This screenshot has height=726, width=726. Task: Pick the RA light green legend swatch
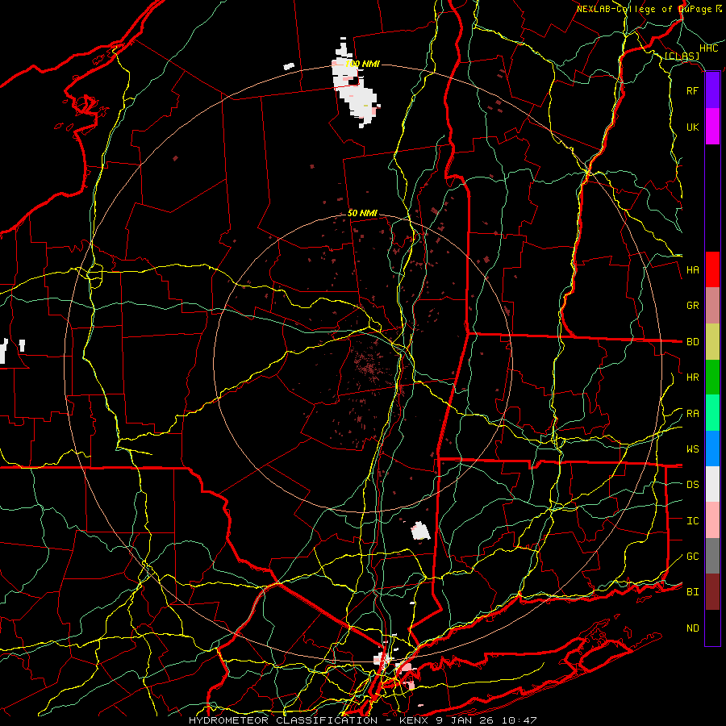[x=712, y=412]
